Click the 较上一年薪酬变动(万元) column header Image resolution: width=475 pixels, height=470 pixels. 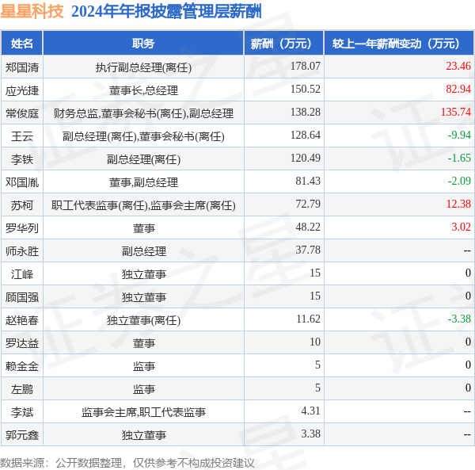[x=399, y=44]
